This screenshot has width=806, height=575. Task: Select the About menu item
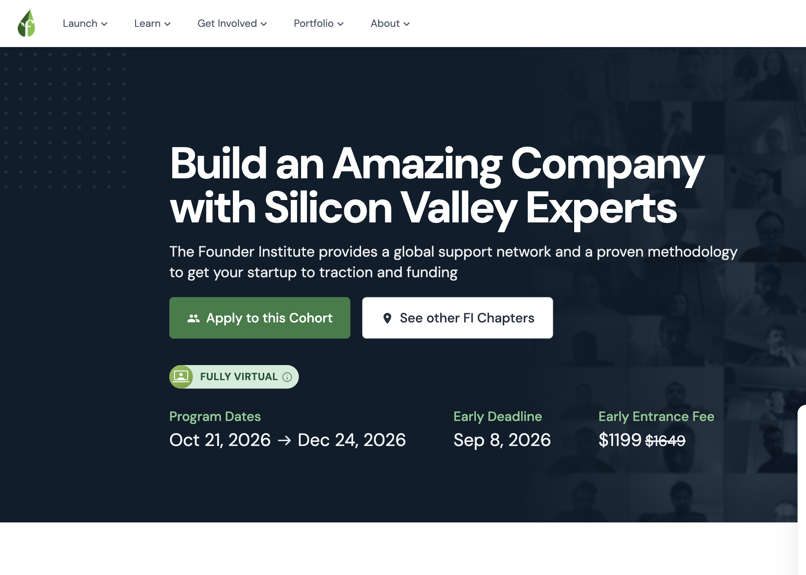[x=390, y=24]
